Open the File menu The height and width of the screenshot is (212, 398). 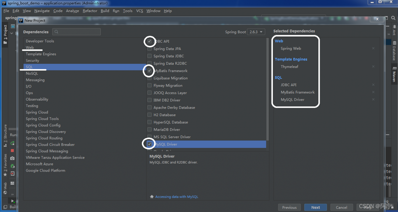(x=6, y=11)
